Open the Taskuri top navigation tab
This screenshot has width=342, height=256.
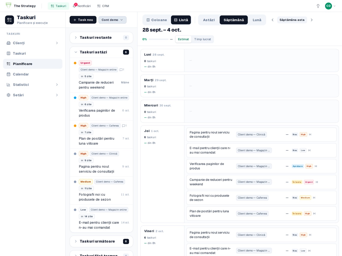(58, 6)
